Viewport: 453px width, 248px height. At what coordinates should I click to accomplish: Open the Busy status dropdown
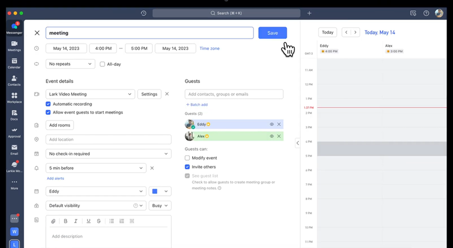[x=160, y=205]
